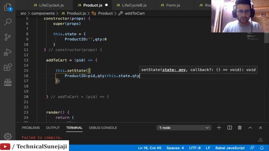Click the 'constructor(props) {' code on line 5
The image size is (269, 151).
67,18
